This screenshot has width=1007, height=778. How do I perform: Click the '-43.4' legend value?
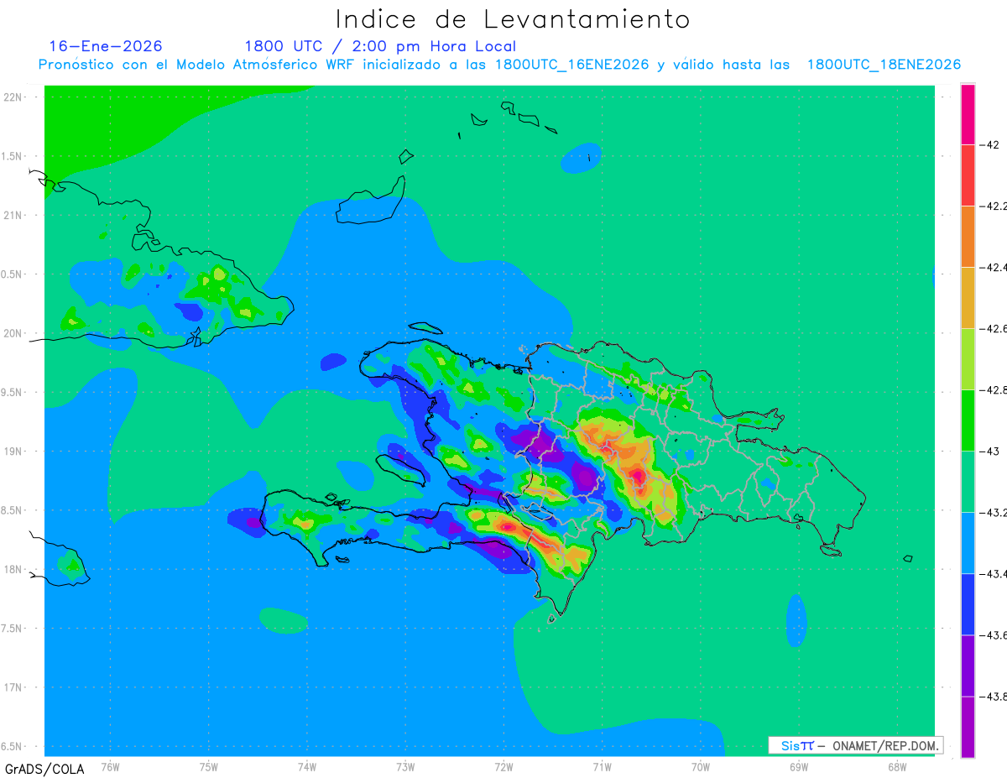point(994,574)
